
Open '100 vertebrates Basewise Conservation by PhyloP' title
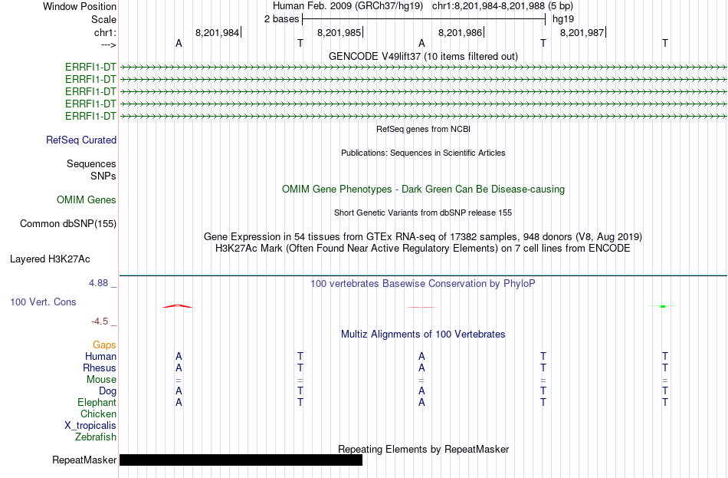point(423,284)
